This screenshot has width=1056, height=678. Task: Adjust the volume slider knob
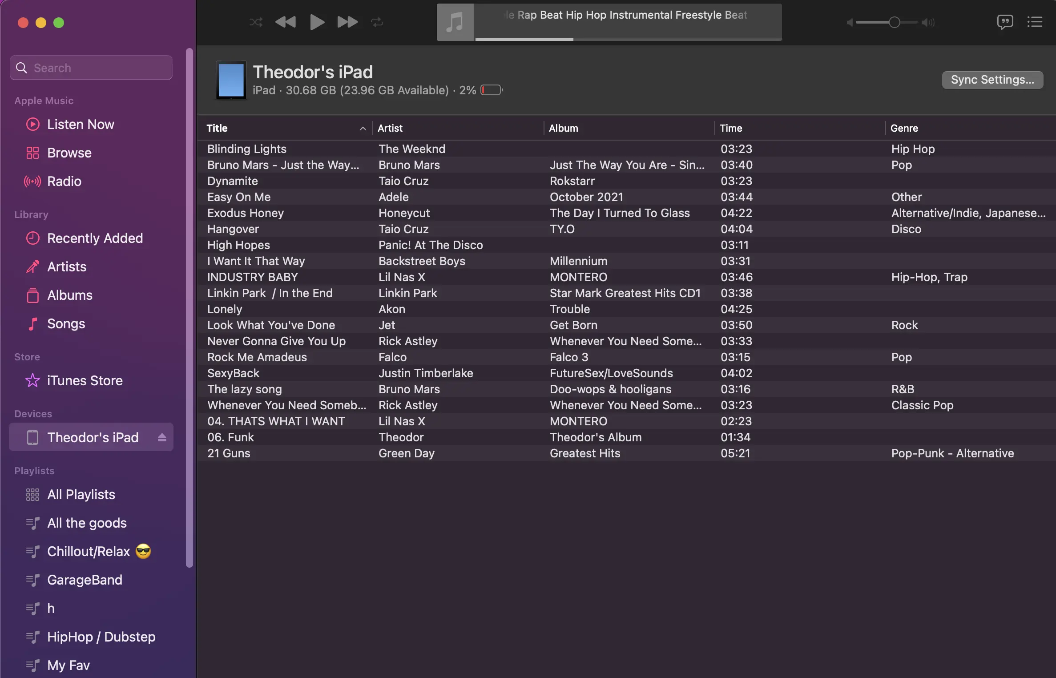pyautogui.click(x=894, y=22)
